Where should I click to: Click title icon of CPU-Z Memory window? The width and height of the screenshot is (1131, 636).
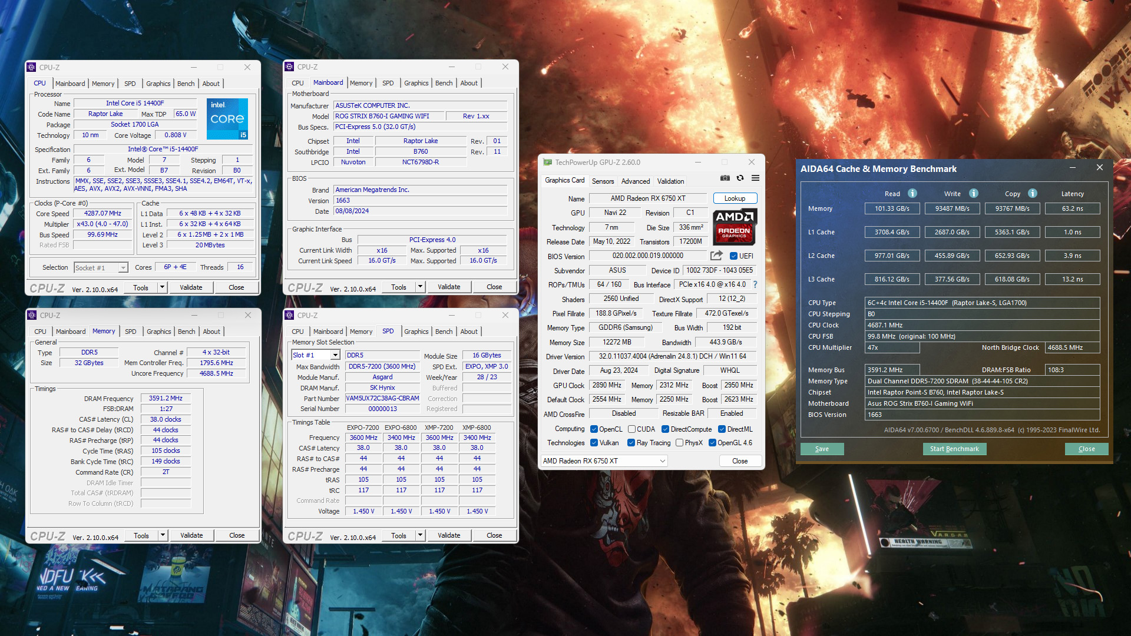32,315
